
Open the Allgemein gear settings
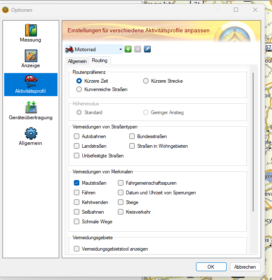pos(31,136)
